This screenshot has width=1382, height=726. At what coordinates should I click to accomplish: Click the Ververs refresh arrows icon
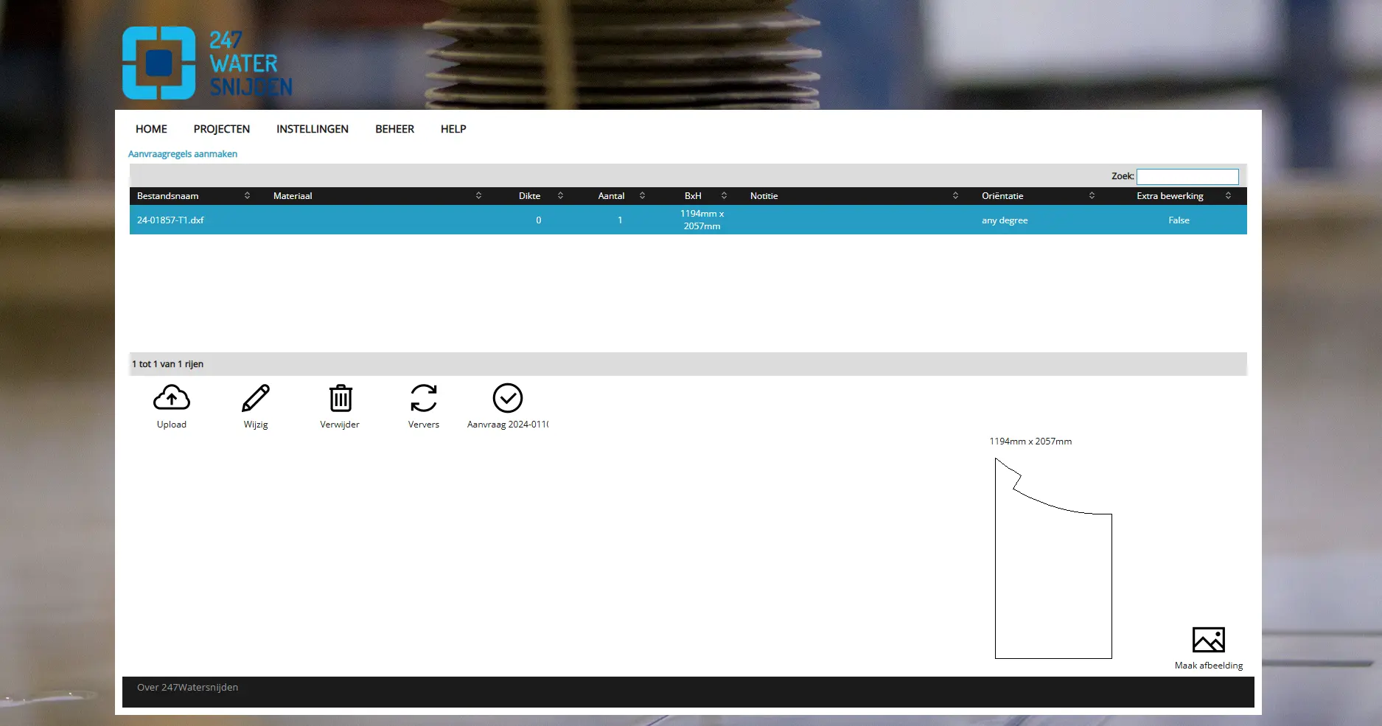[424, 398]
